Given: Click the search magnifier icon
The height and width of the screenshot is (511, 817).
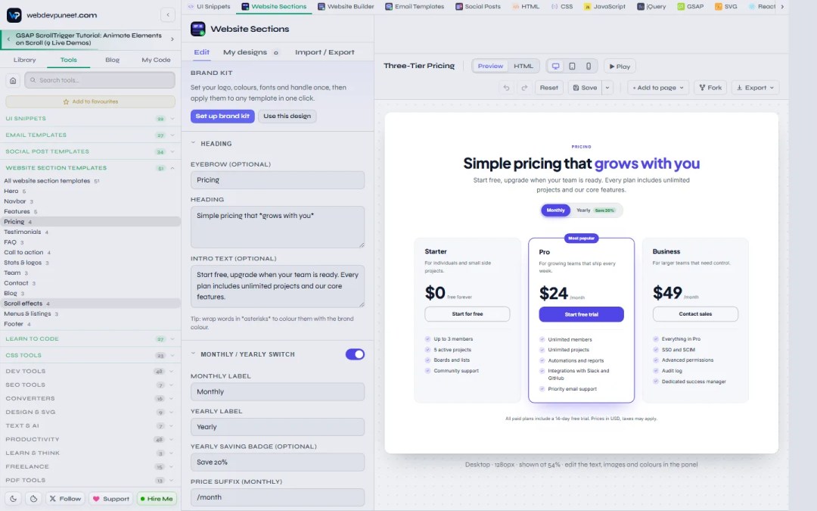Looking at the screenshot, I should [x=33, y=80].
